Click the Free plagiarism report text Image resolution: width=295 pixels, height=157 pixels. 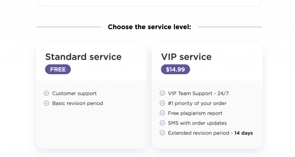pyautogui.click(x=195, y=113)
